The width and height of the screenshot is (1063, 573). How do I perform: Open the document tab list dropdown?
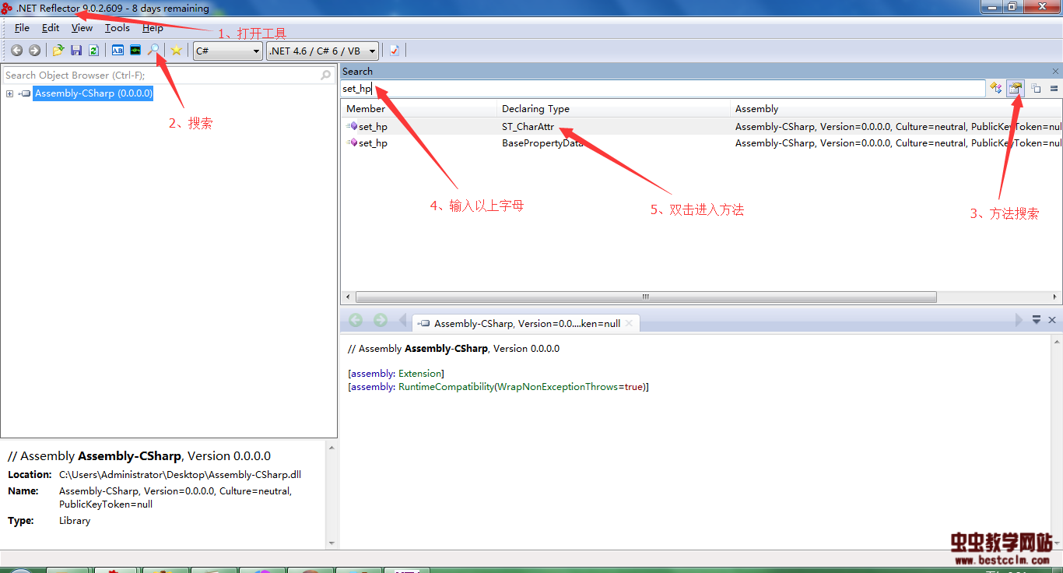(1037, 320)
